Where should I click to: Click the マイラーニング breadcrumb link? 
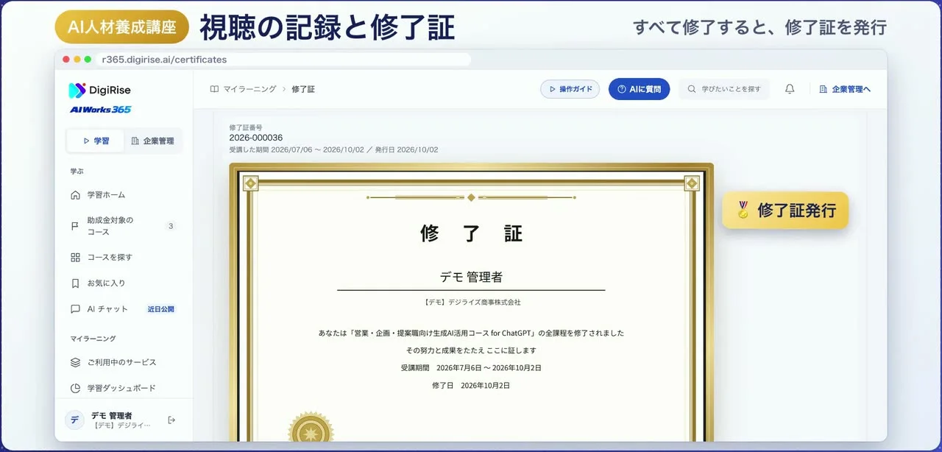click(249, 89)
